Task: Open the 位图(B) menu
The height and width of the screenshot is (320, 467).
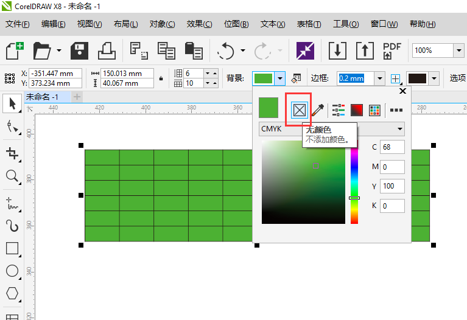Action: point(236,24)
